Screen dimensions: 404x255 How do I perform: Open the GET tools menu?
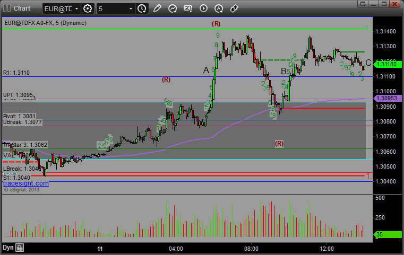pos(188,8)
